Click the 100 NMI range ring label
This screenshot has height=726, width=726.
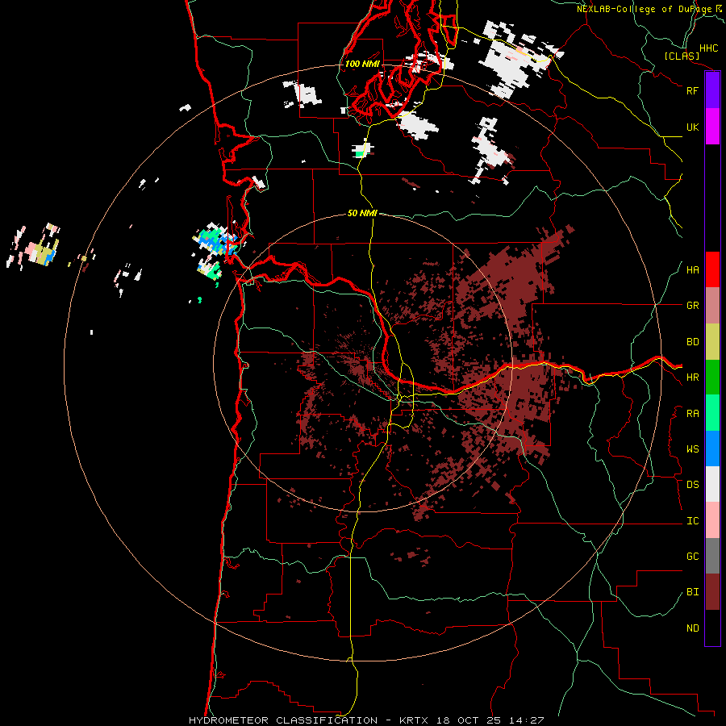(362, 64)
